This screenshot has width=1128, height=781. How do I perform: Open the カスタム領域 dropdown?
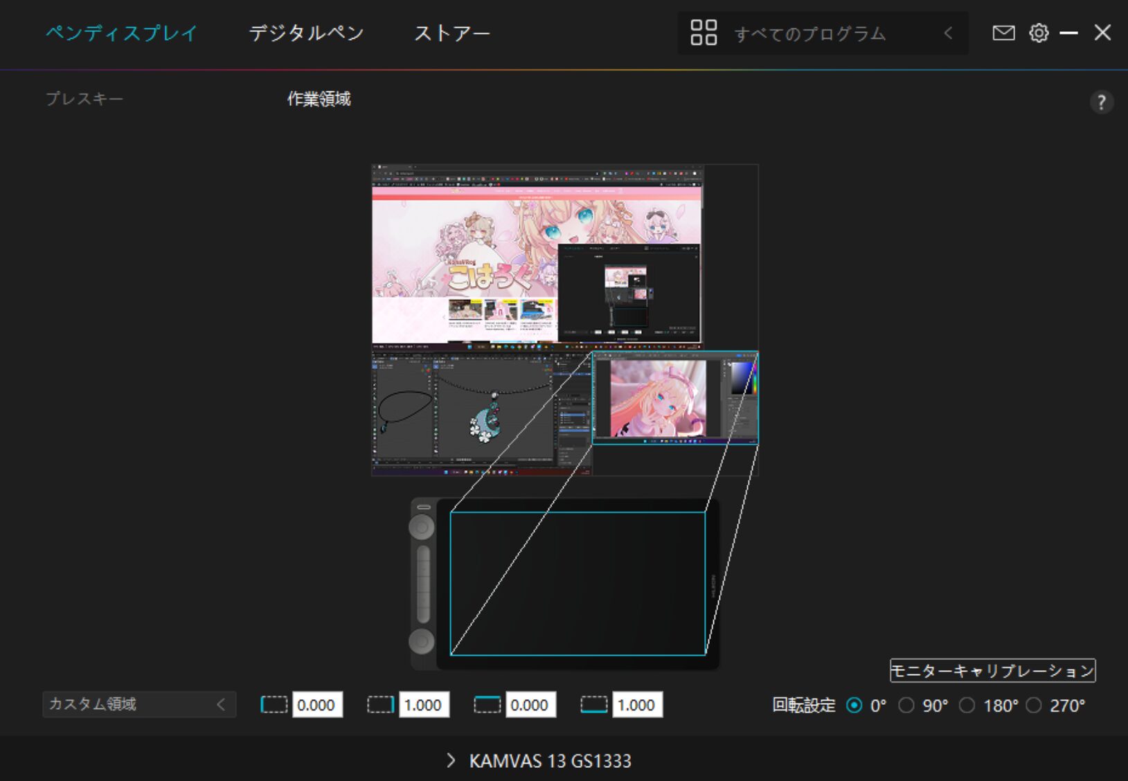click(x=138, y=704)
